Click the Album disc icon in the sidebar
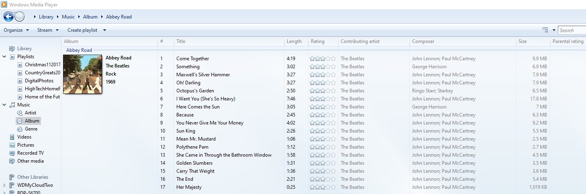The height and width of the screenshot is (194, 586). coord(20,121)
